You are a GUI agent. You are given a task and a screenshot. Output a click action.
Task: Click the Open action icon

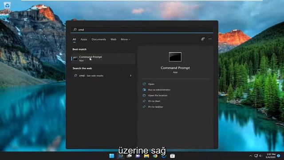144,84
